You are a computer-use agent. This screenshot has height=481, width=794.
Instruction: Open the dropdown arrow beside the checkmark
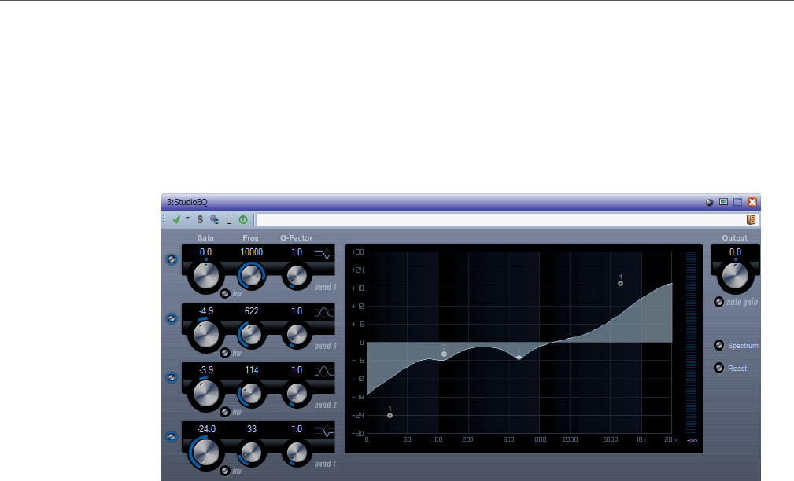point(187,218)
